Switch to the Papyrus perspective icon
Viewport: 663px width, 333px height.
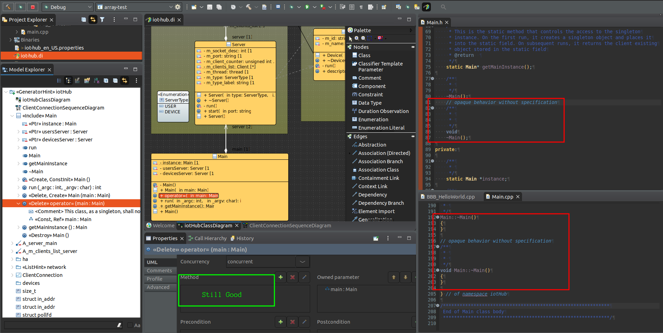pyautogui.click(x=426, y=7)
